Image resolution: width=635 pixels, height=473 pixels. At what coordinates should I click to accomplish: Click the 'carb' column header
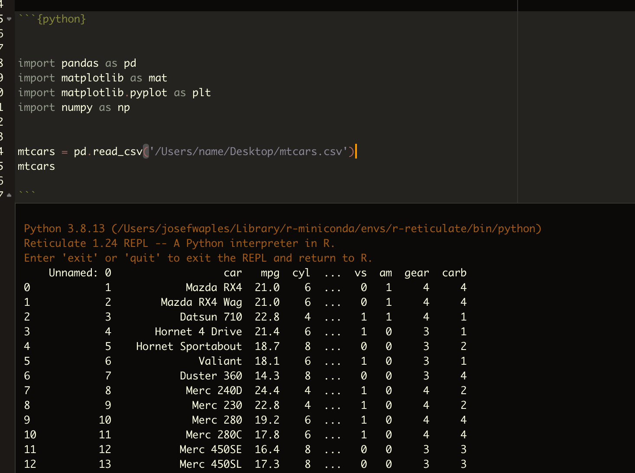coord(454,273)
